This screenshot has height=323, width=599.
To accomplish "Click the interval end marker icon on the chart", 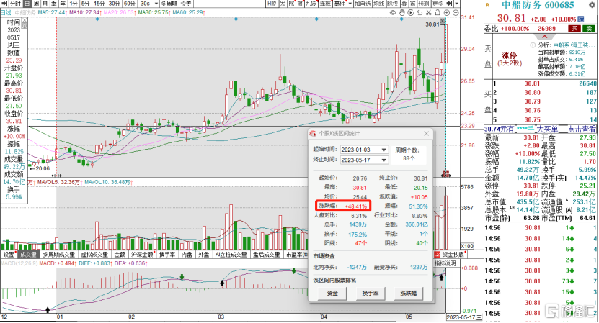I will tap(445, 174).
